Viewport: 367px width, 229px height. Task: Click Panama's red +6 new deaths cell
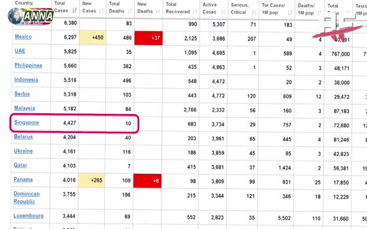point(147,181)
